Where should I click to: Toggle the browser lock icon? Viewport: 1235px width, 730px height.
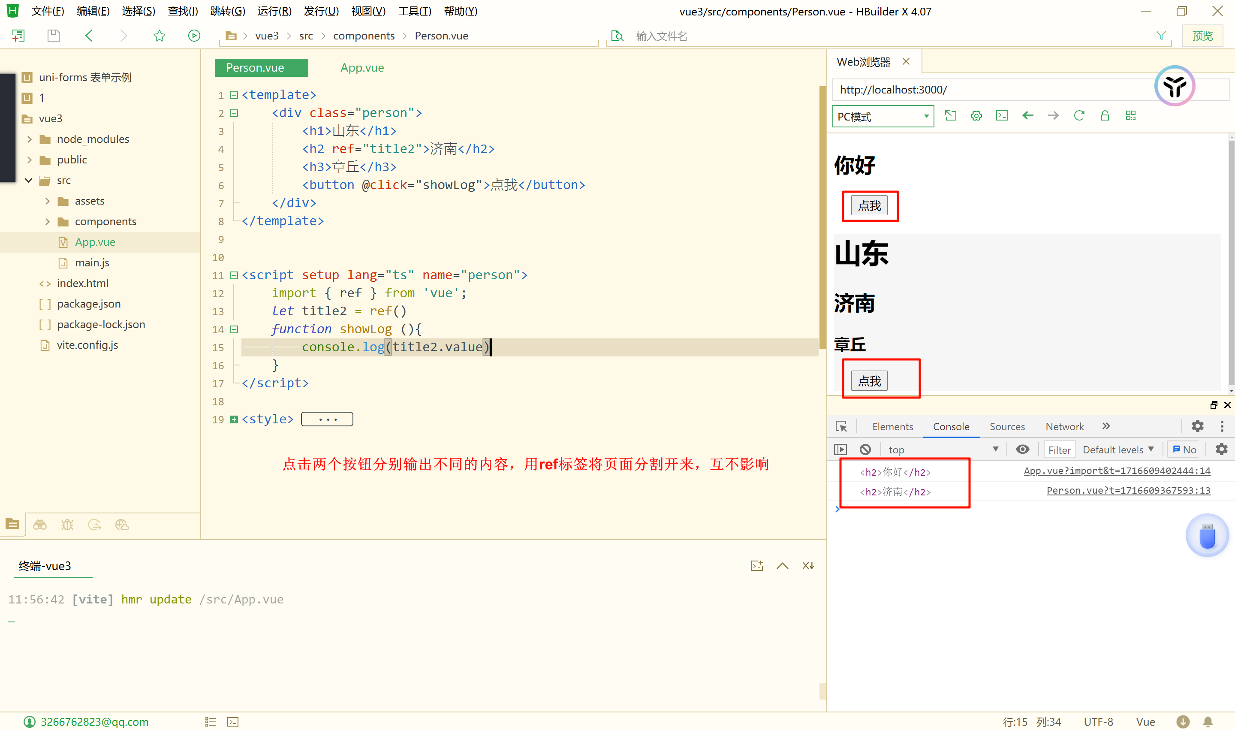[x=1105, y=116]
